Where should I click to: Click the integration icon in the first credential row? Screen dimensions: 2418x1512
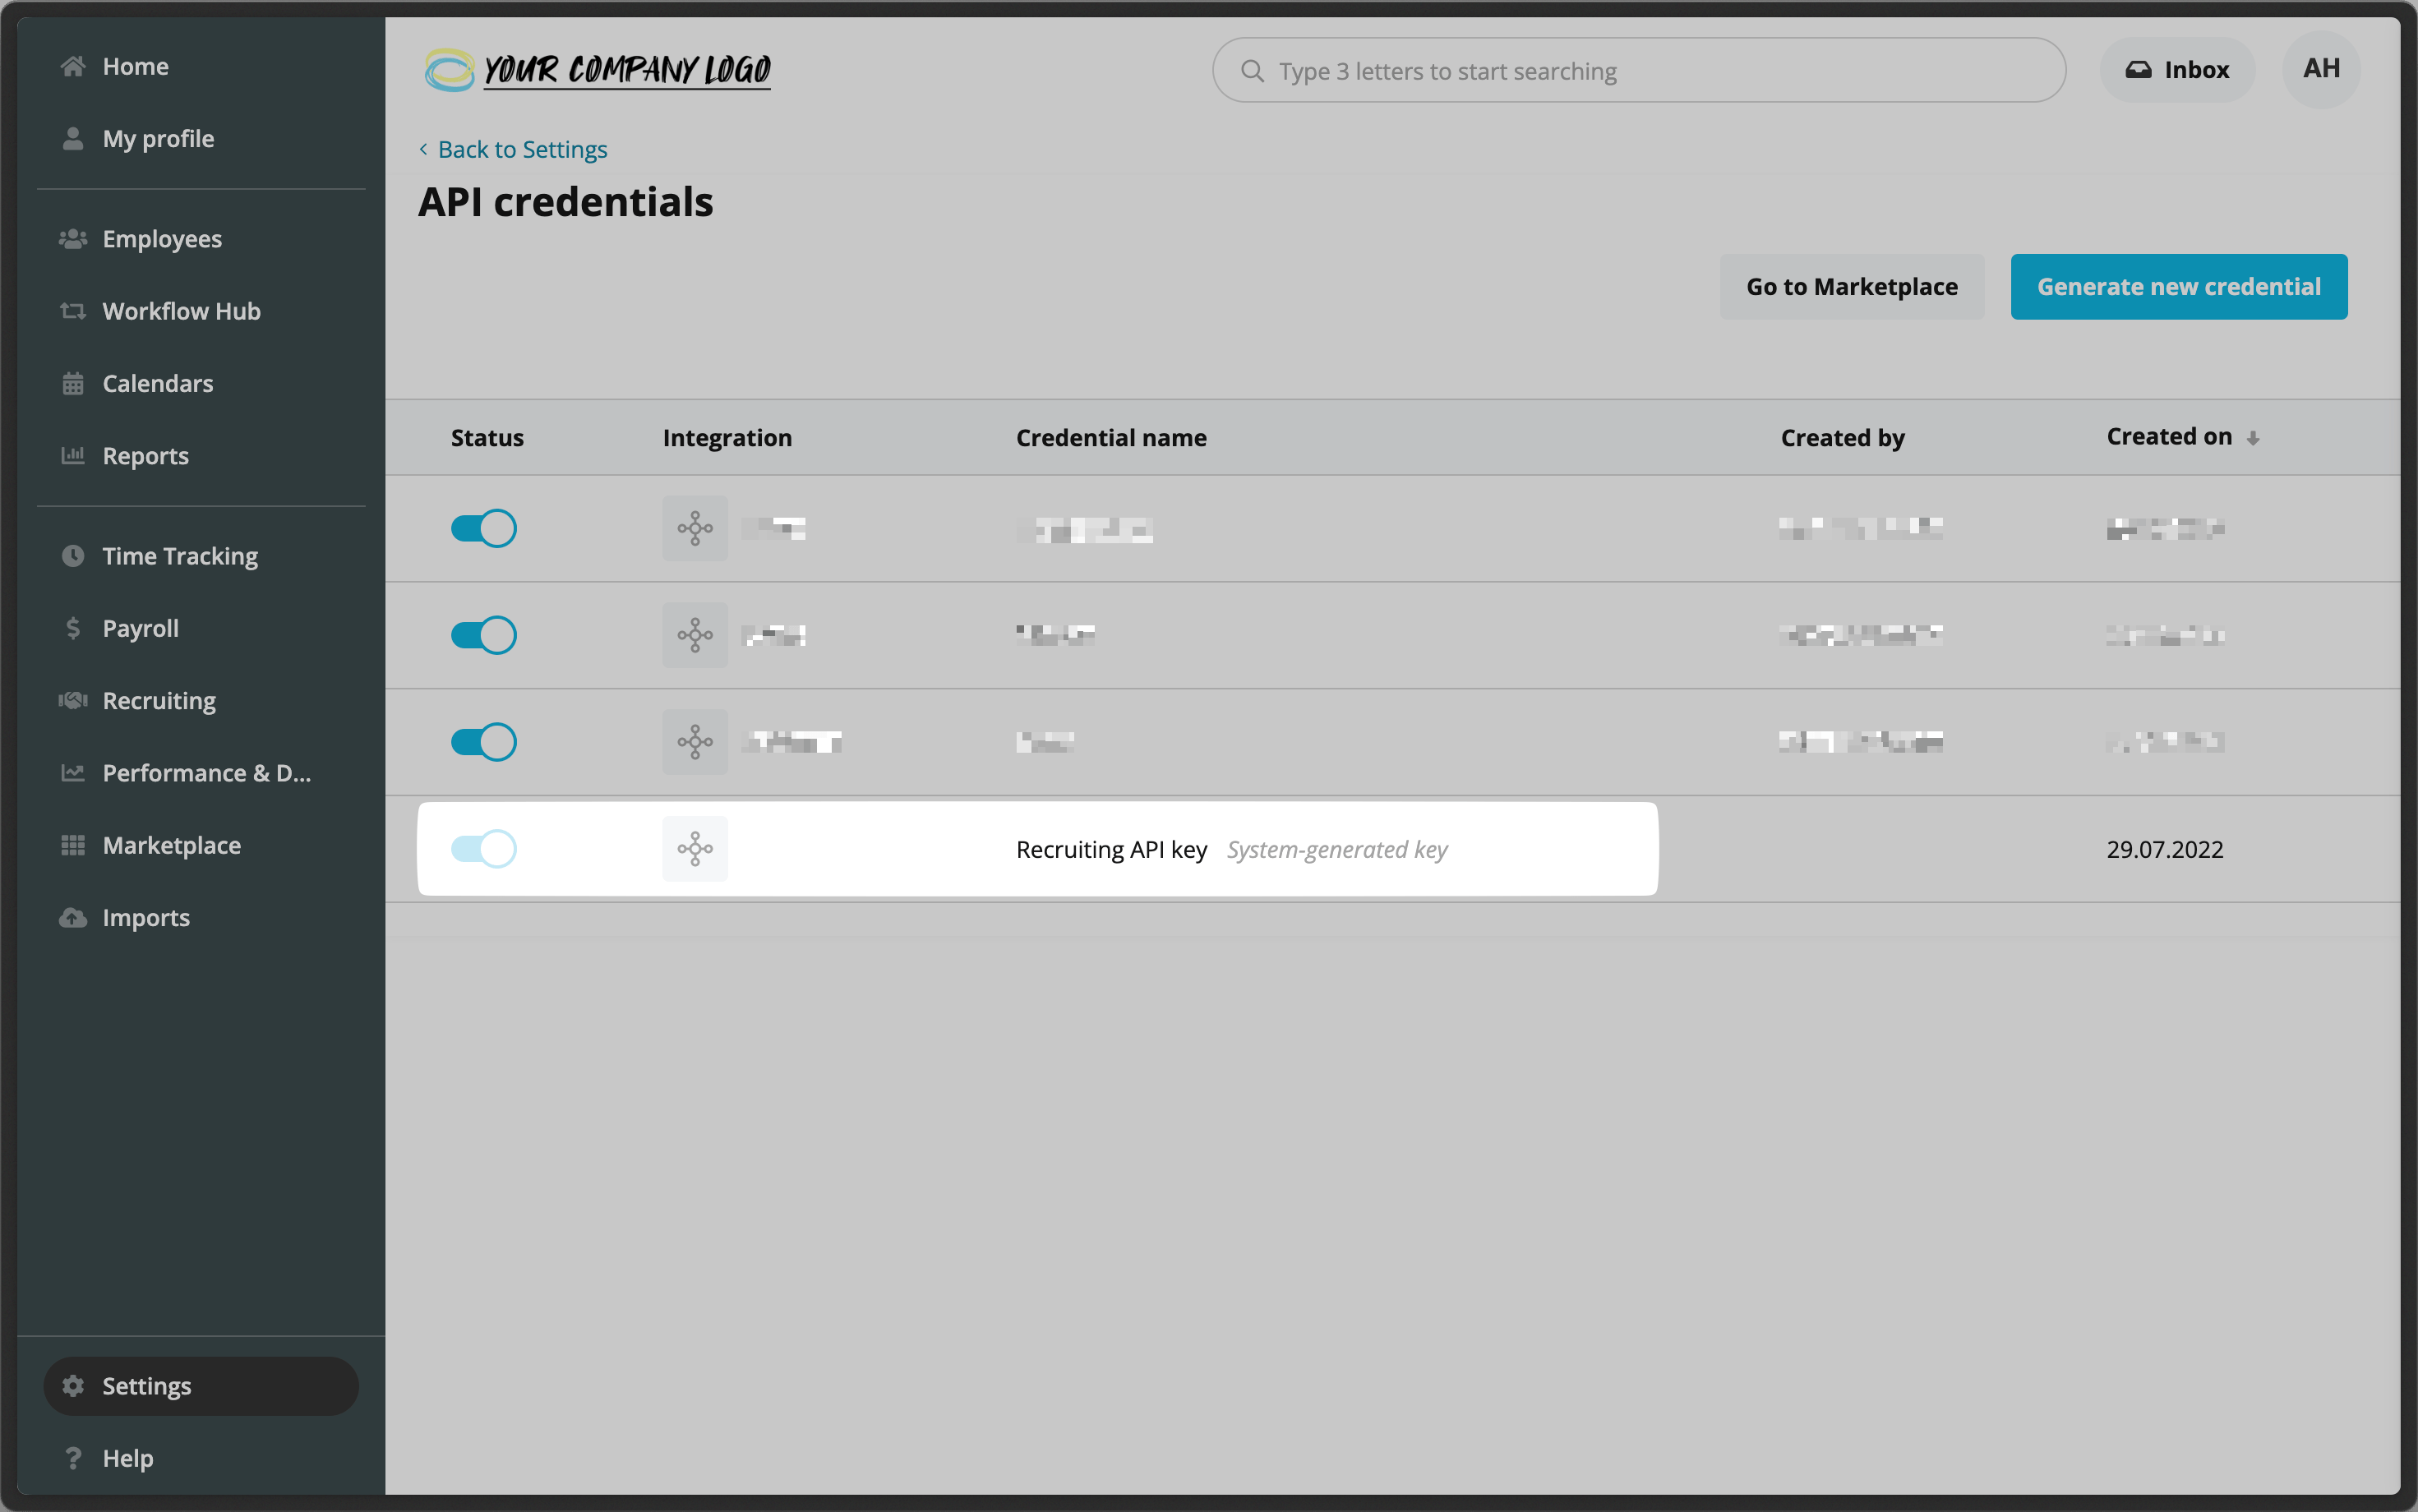(x=695, y=528)
